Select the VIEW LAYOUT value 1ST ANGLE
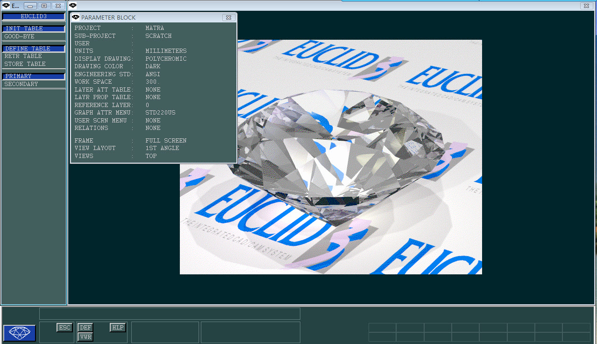The height and width of the screenshot is (344, 597). 162,148
